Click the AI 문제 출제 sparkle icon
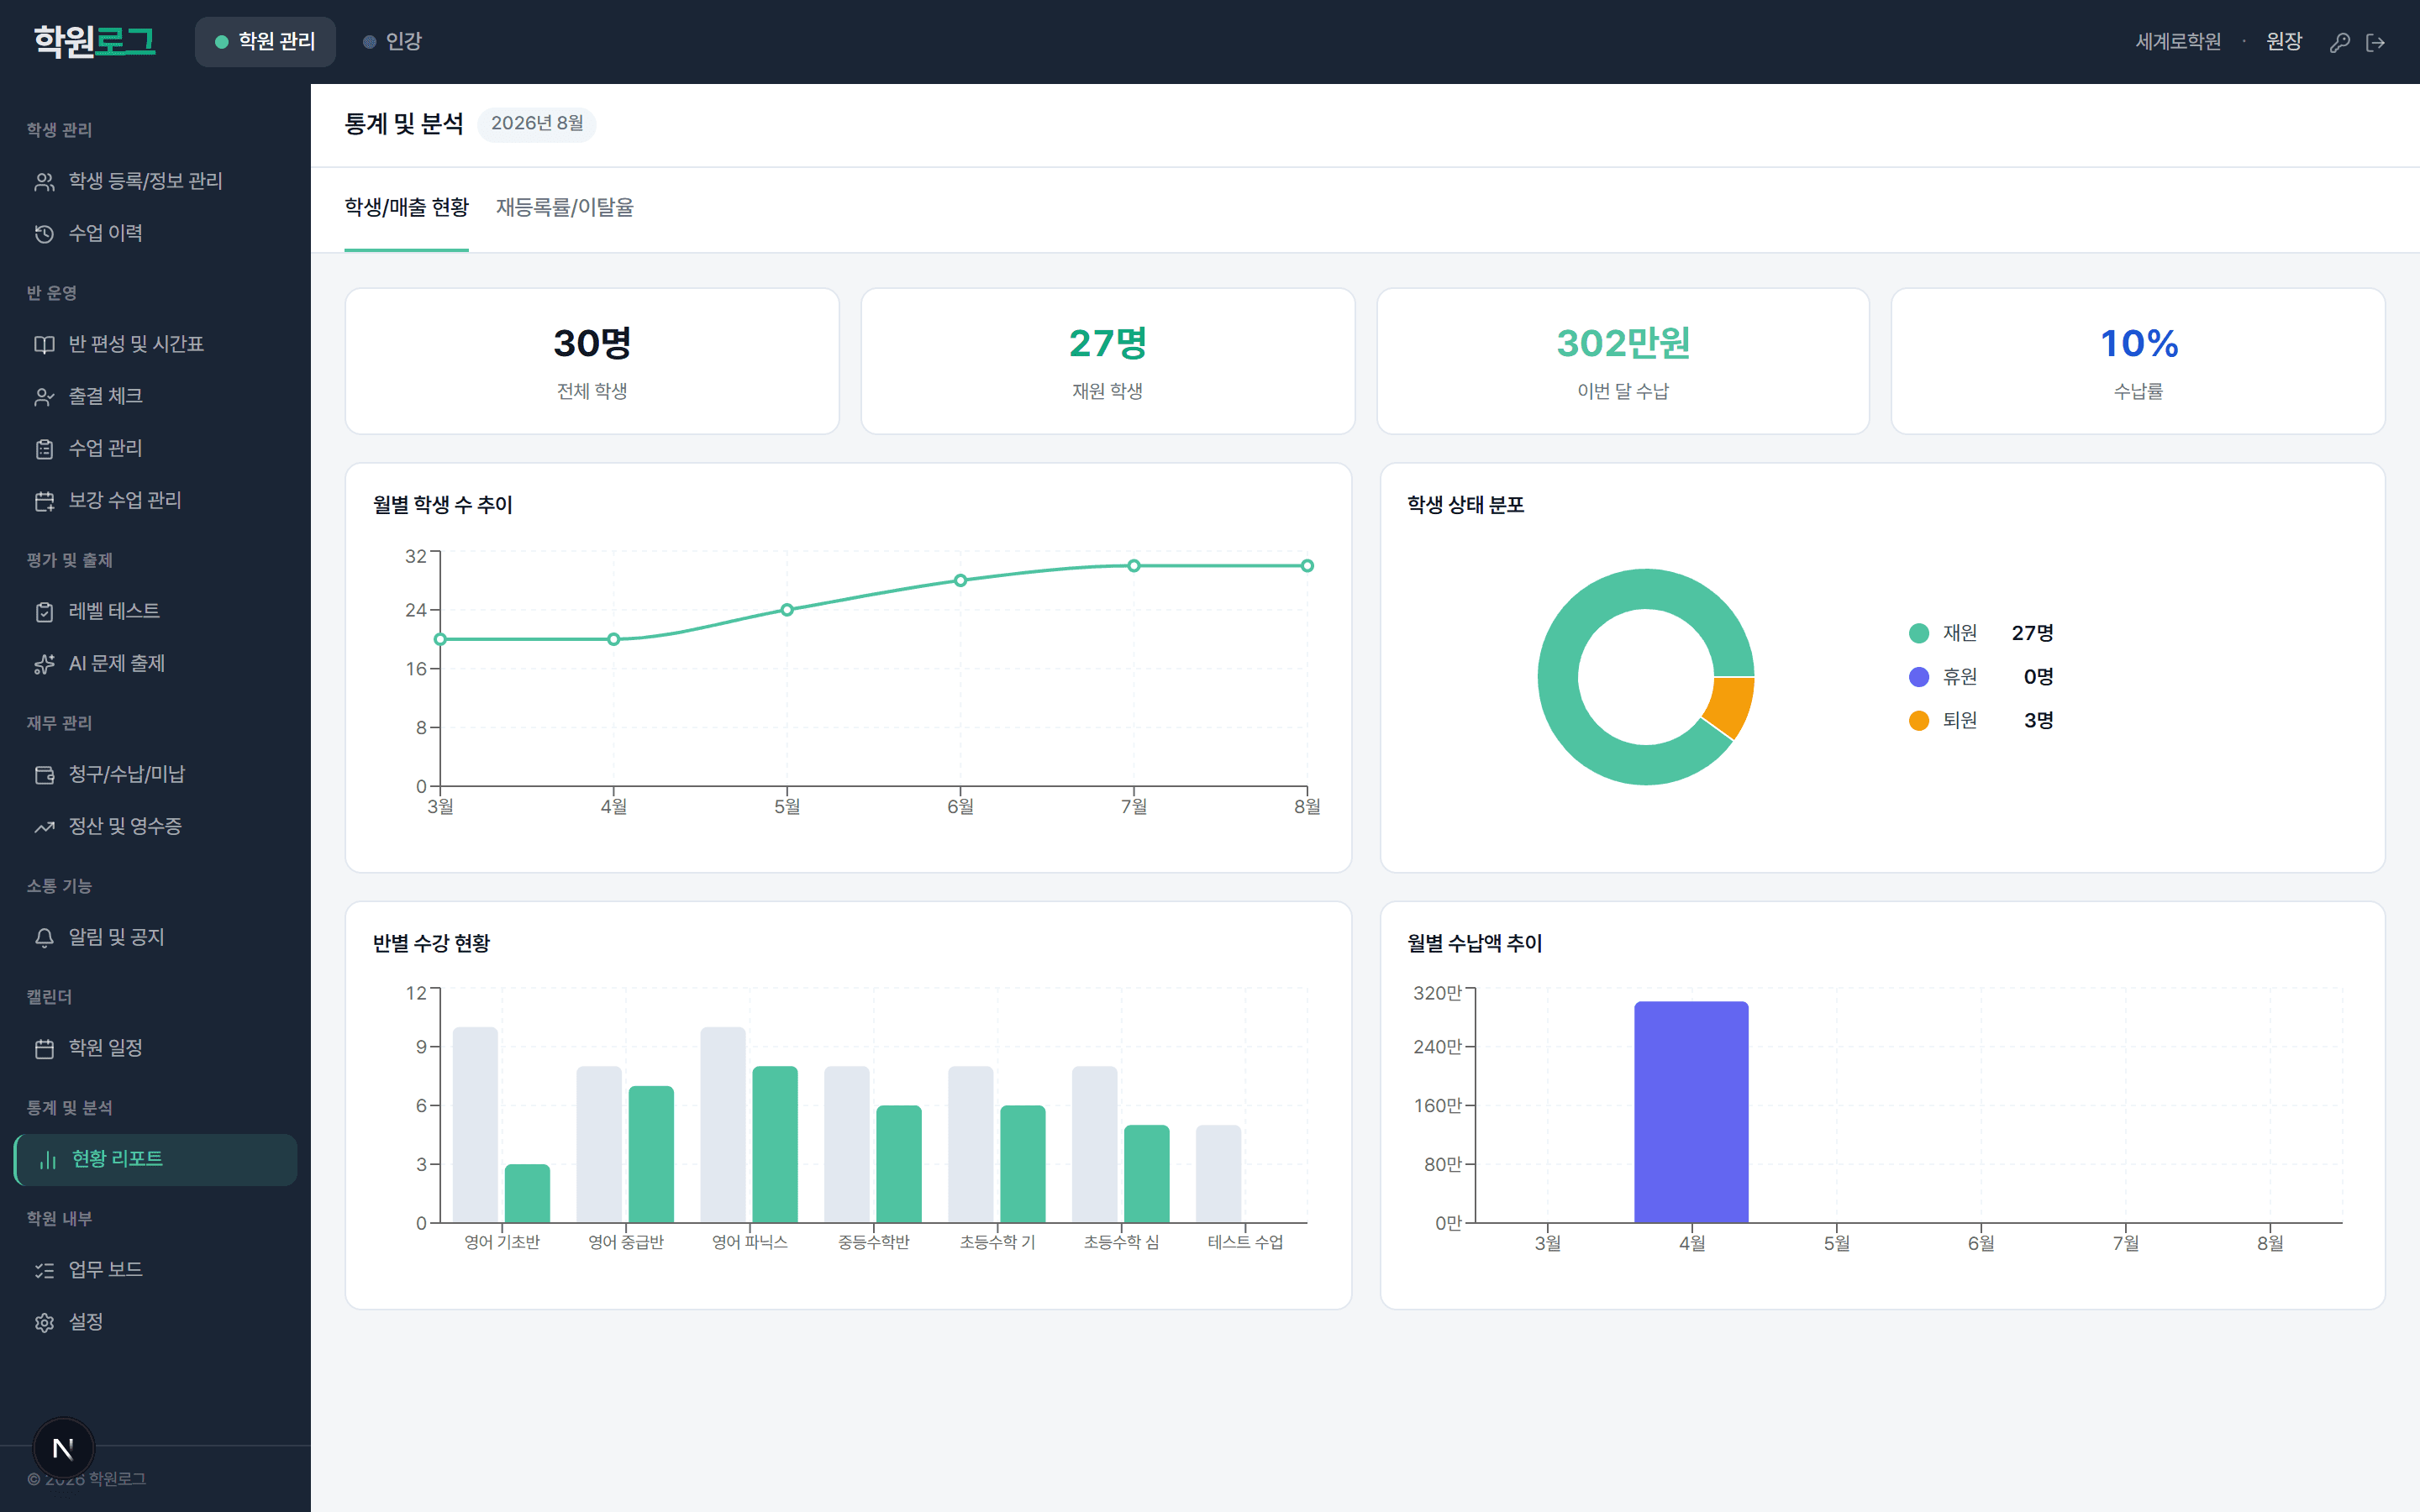Screen dimensions: 2420x1512 44,664
